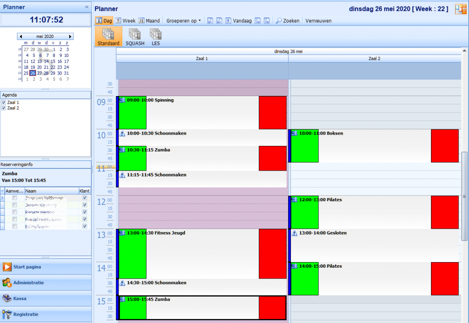
Task: Open the LES planner view
Action: [156, 34]
